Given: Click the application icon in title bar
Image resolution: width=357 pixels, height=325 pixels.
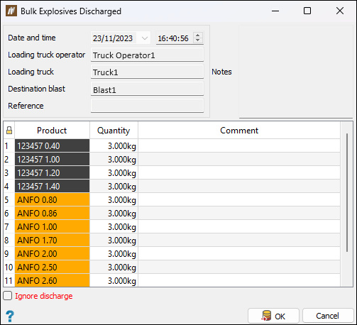Looking at the screenshot, I should (x=11, y=11).
